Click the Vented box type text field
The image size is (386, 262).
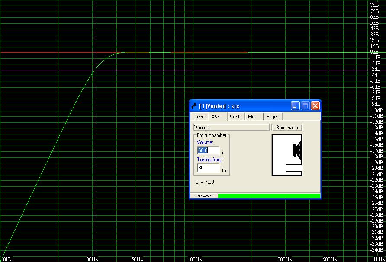(231, 128)
